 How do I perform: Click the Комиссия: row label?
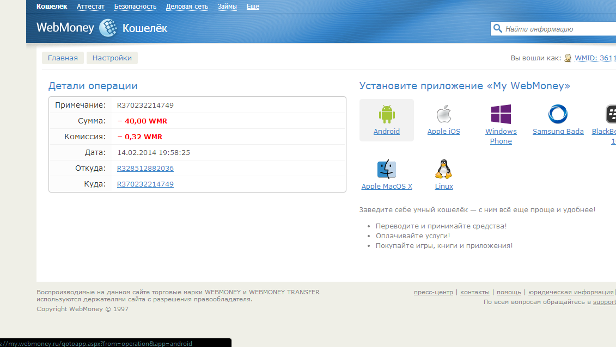point(86,137)
